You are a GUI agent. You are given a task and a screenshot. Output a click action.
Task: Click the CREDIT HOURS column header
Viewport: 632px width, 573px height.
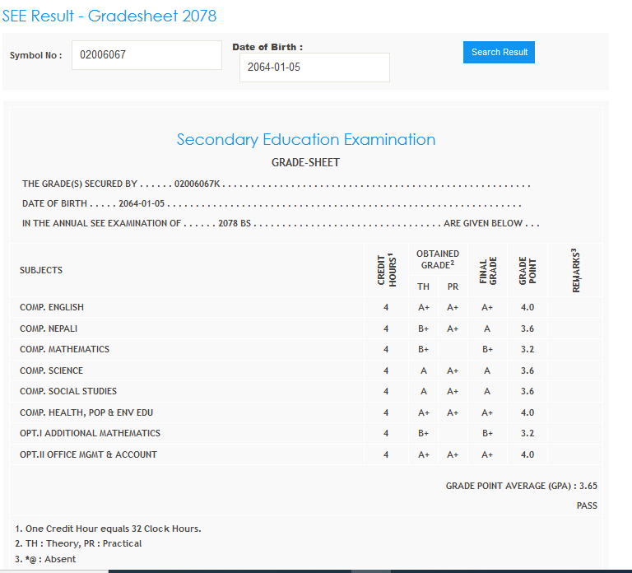(x=386, y=269)
